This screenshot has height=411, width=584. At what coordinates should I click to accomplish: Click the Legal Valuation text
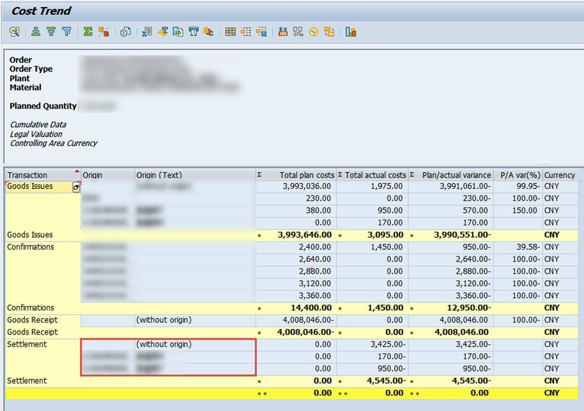(36, 134)
